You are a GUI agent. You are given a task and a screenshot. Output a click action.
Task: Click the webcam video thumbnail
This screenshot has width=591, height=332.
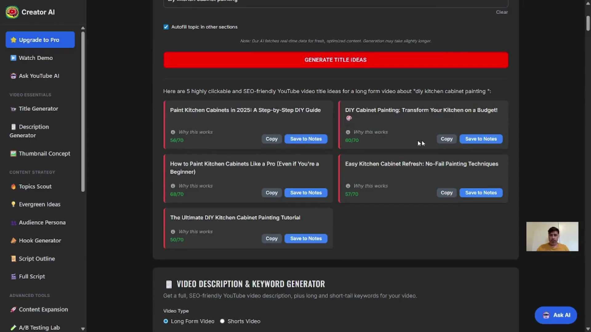[x=552, y=237]
